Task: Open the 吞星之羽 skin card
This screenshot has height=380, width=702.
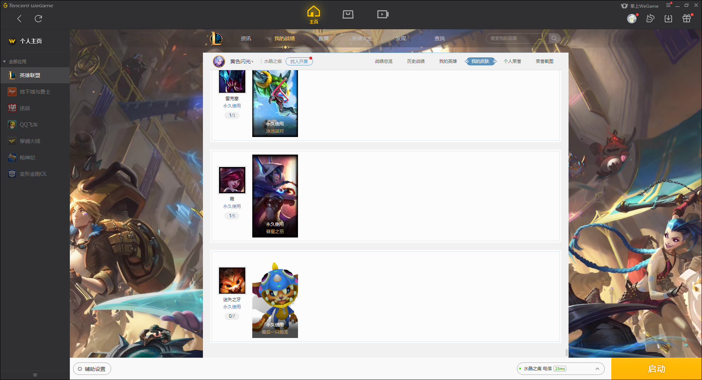Action: [275, 196]
